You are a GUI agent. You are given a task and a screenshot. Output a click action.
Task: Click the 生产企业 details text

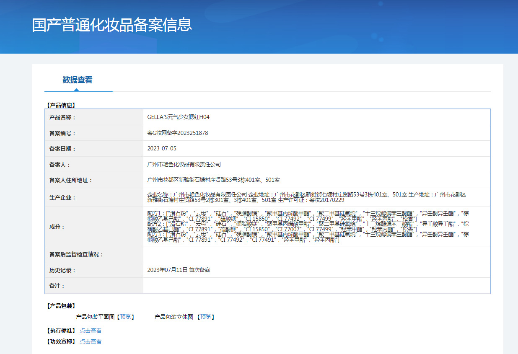[307, 197]
